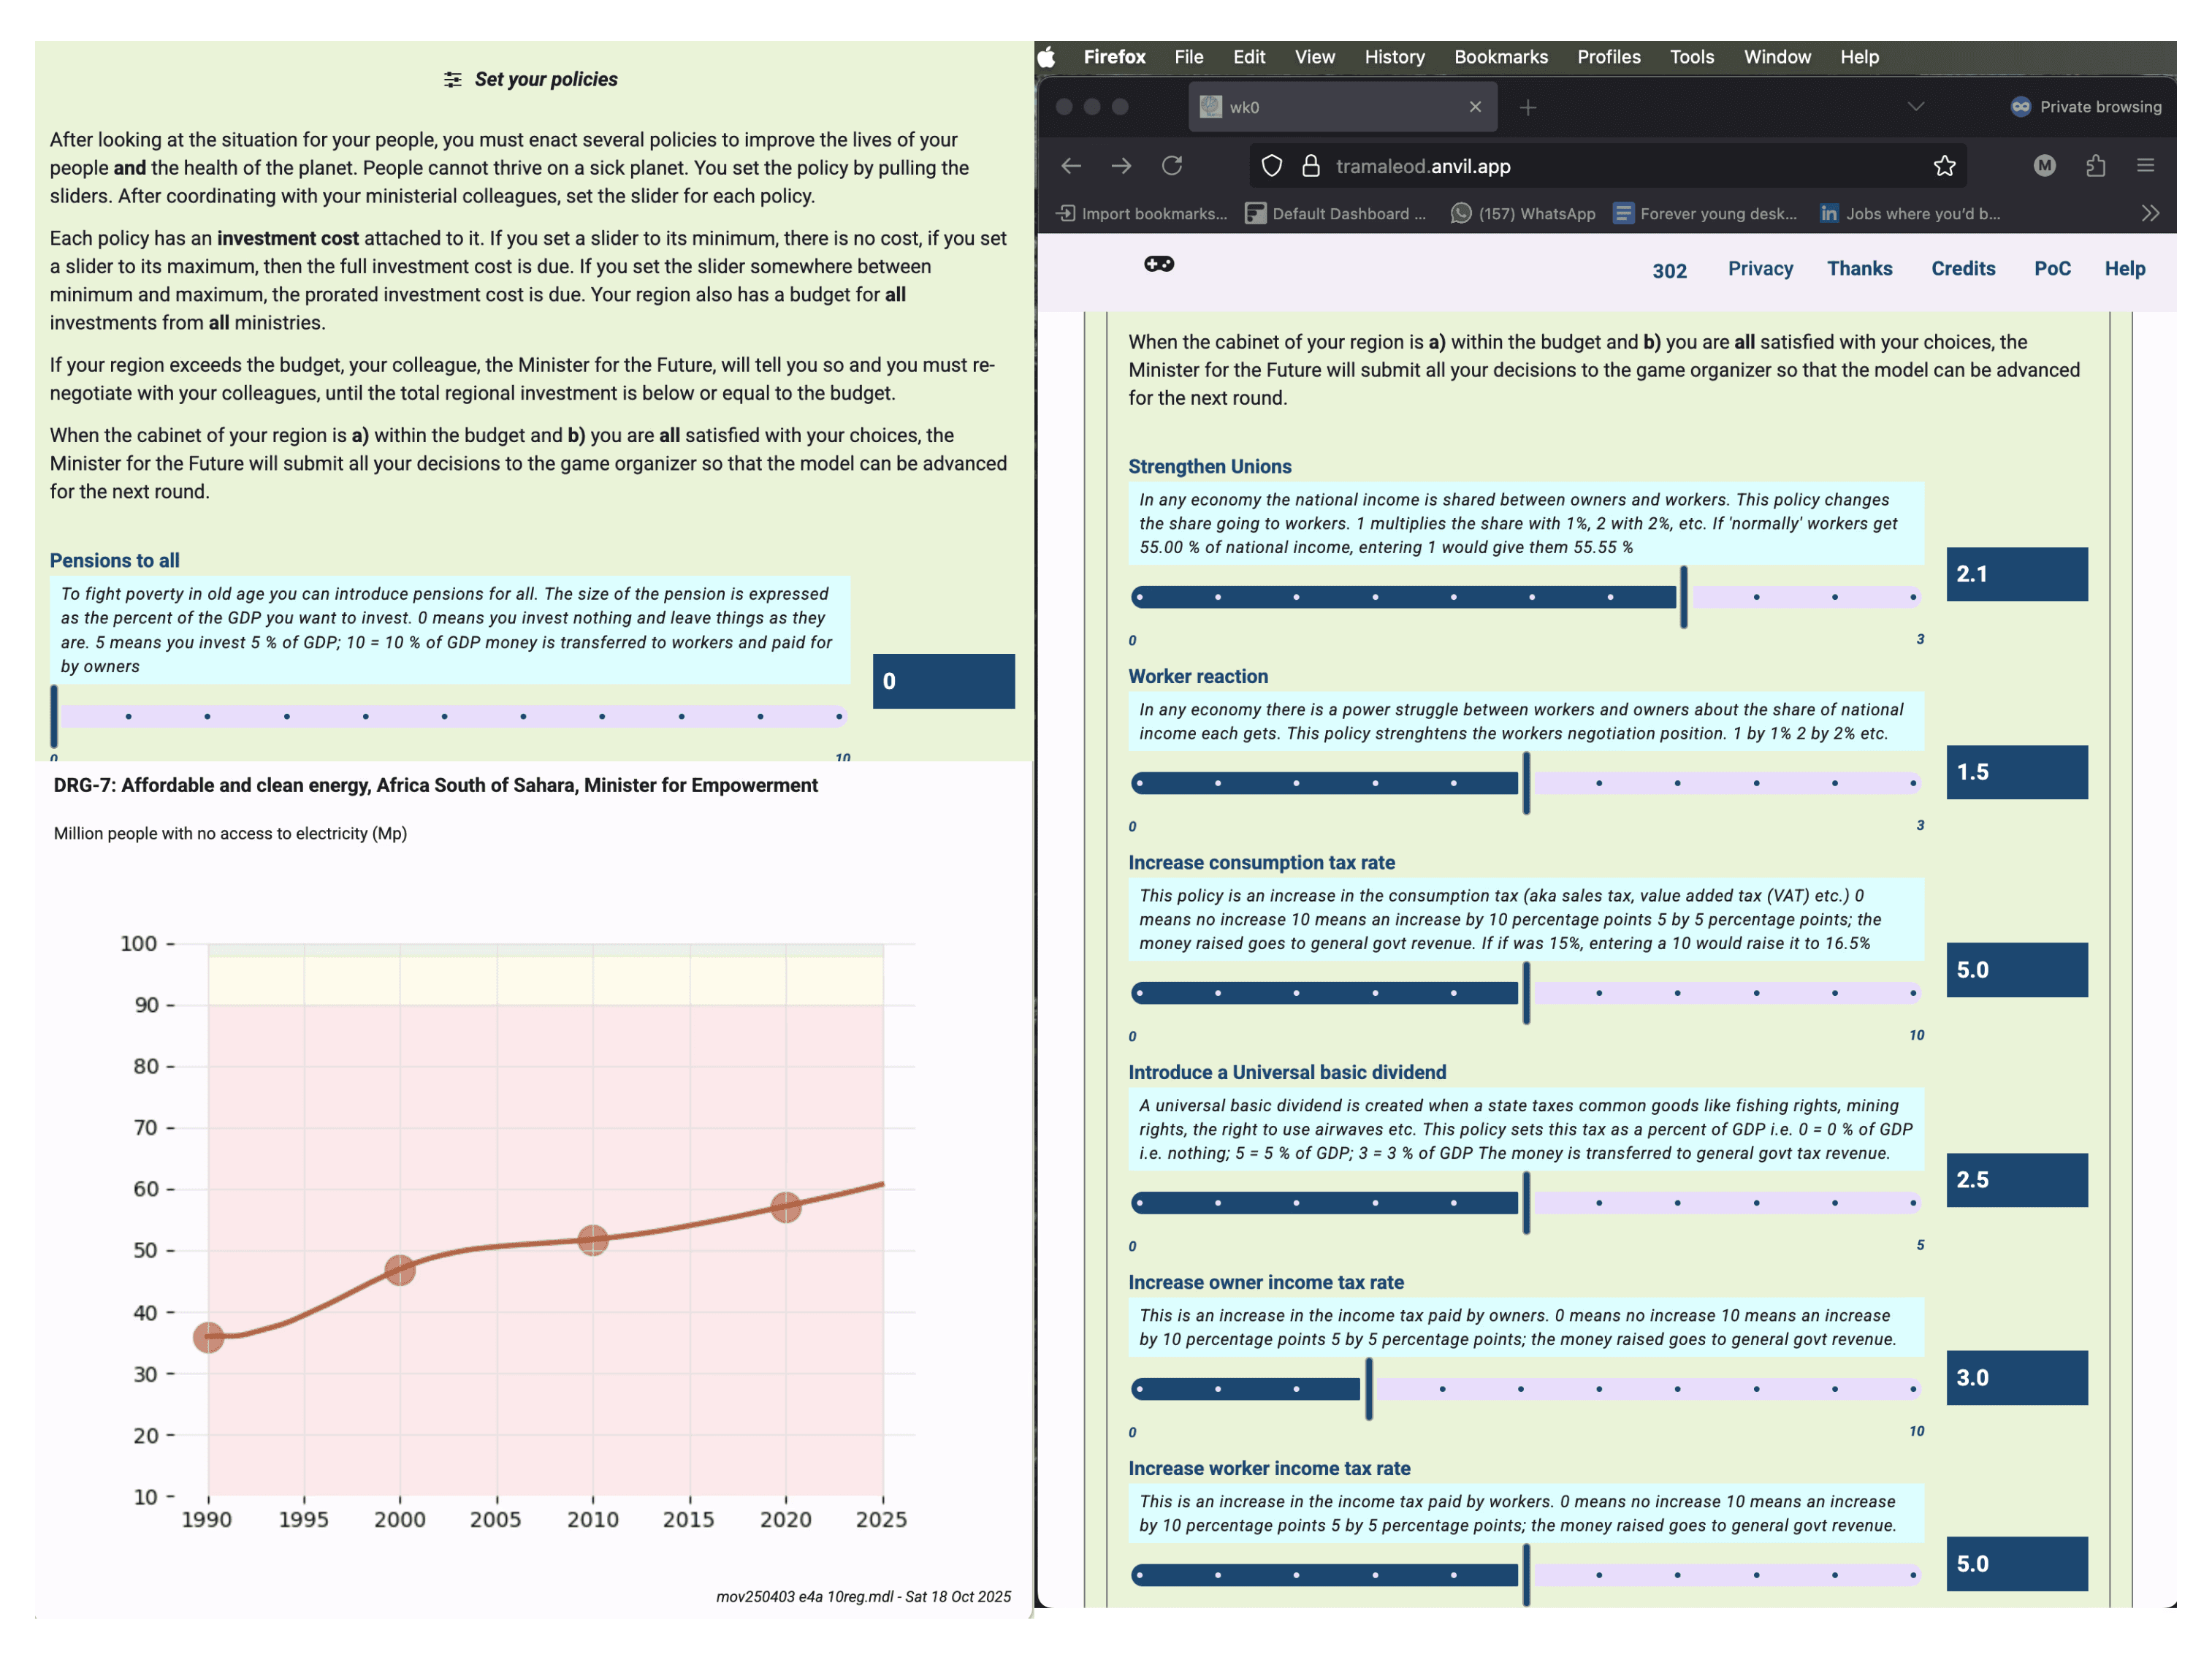
Task: Open the Default Dashboard bookmark
Action: point(1336,213)
